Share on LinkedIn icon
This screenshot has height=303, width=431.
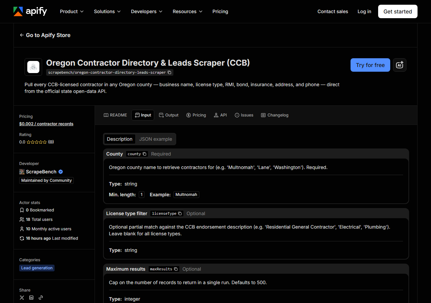click(31, 298)
